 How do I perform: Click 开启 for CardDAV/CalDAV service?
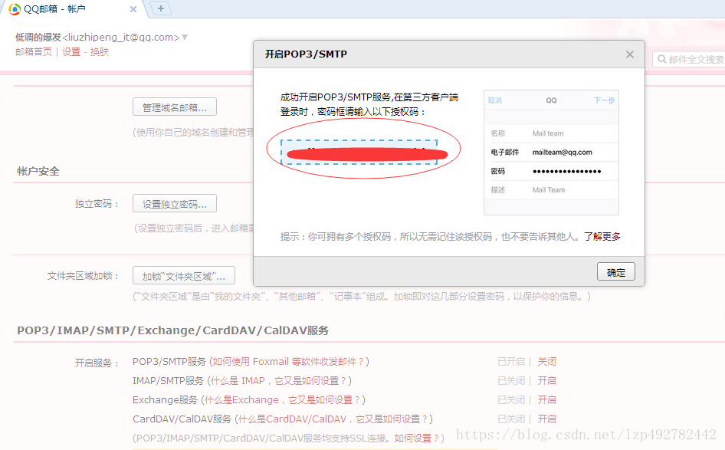(x=547, y=419)
